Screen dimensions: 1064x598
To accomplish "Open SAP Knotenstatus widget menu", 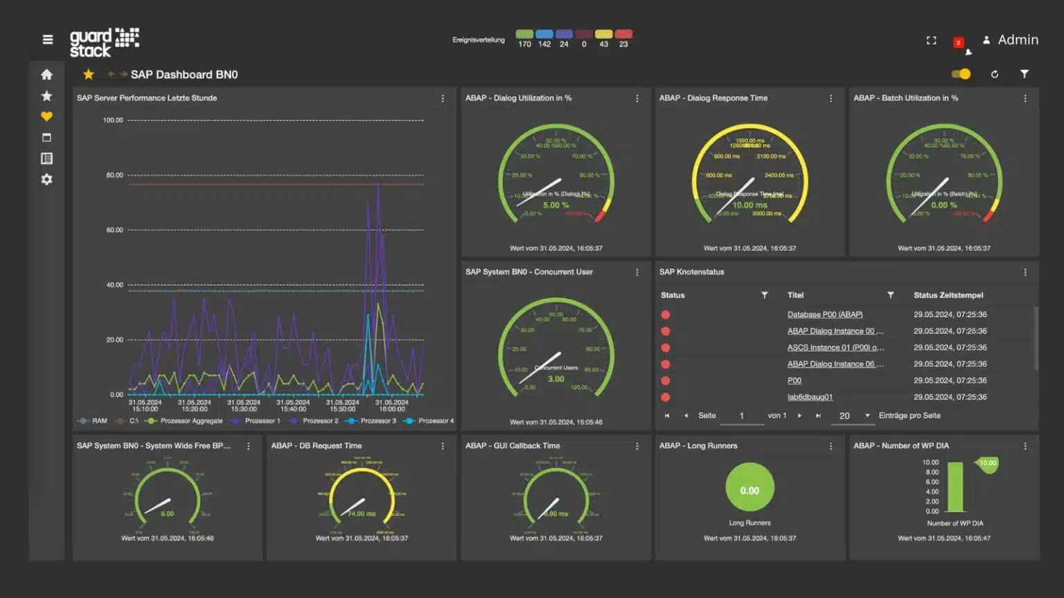I will pyautogui.click(x=1025, y=272).
